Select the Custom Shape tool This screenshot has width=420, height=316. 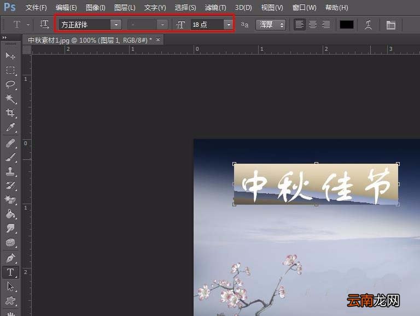tap(10, 301)
